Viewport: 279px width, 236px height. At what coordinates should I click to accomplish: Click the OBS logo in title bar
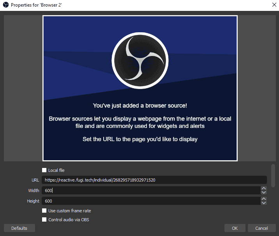pos(6,5)
